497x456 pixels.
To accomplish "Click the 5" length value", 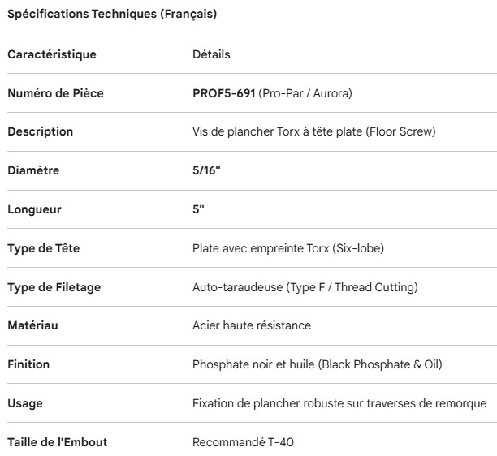I will [197, 209].
